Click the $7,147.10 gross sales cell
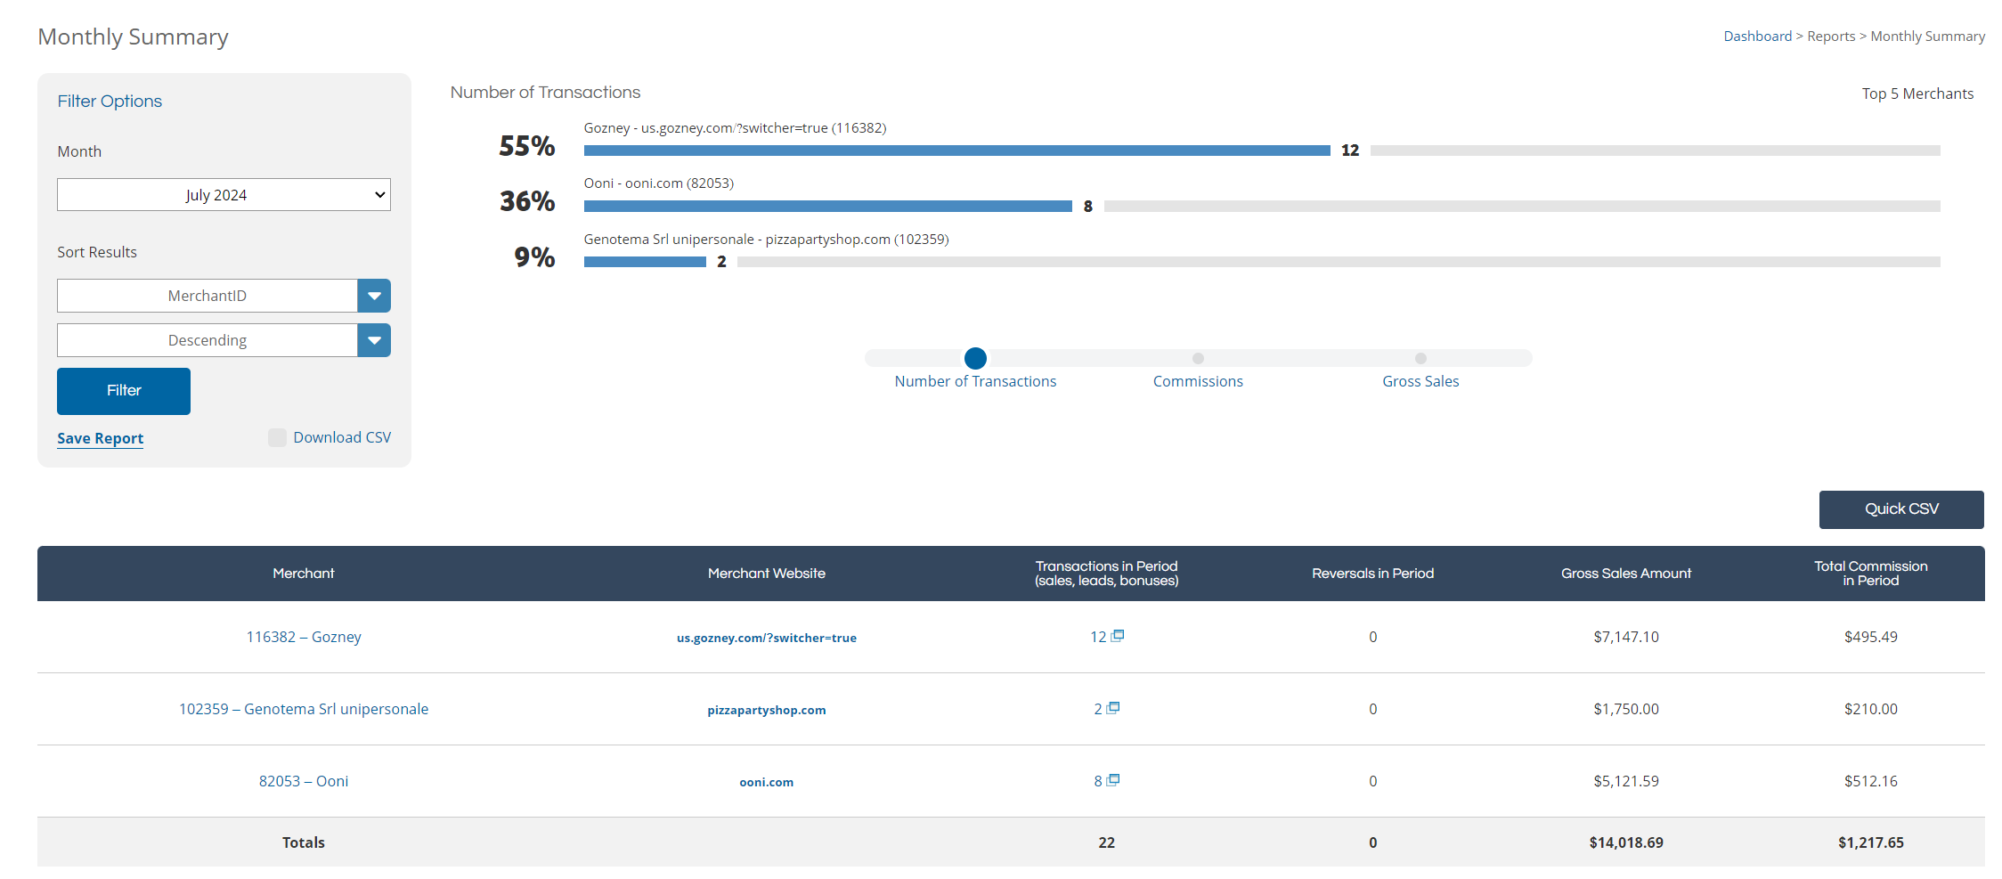The width and height of the screenshot is (2002, 879). pos(1626,637)
